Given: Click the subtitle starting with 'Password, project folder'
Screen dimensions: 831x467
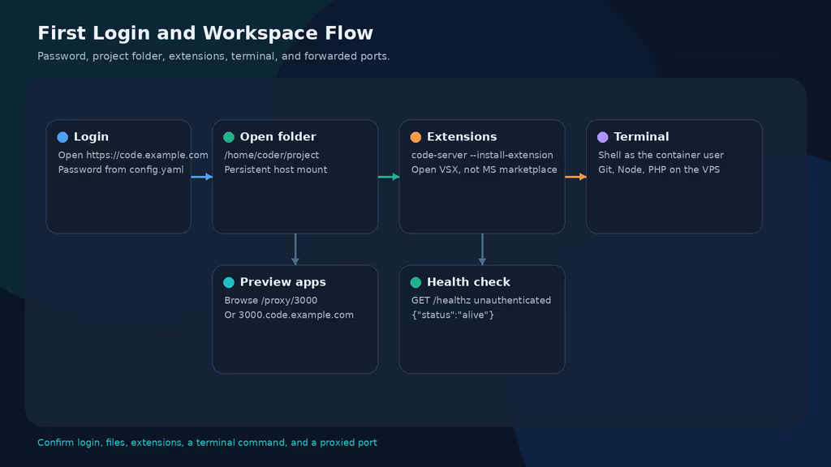Looking at the screenshot, I should (x=213, y=56).
